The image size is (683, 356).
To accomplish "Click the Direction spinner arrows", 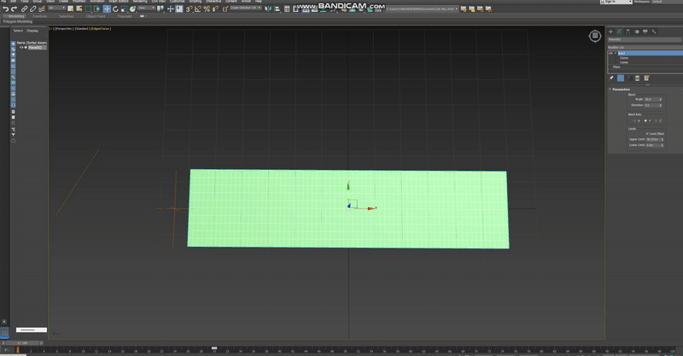I will 661,105.
